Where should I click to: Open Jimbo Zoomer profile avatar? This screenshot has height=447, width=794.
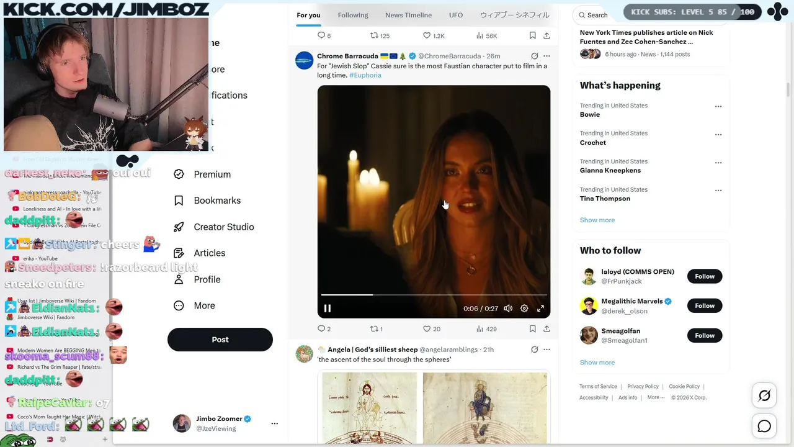182,423
